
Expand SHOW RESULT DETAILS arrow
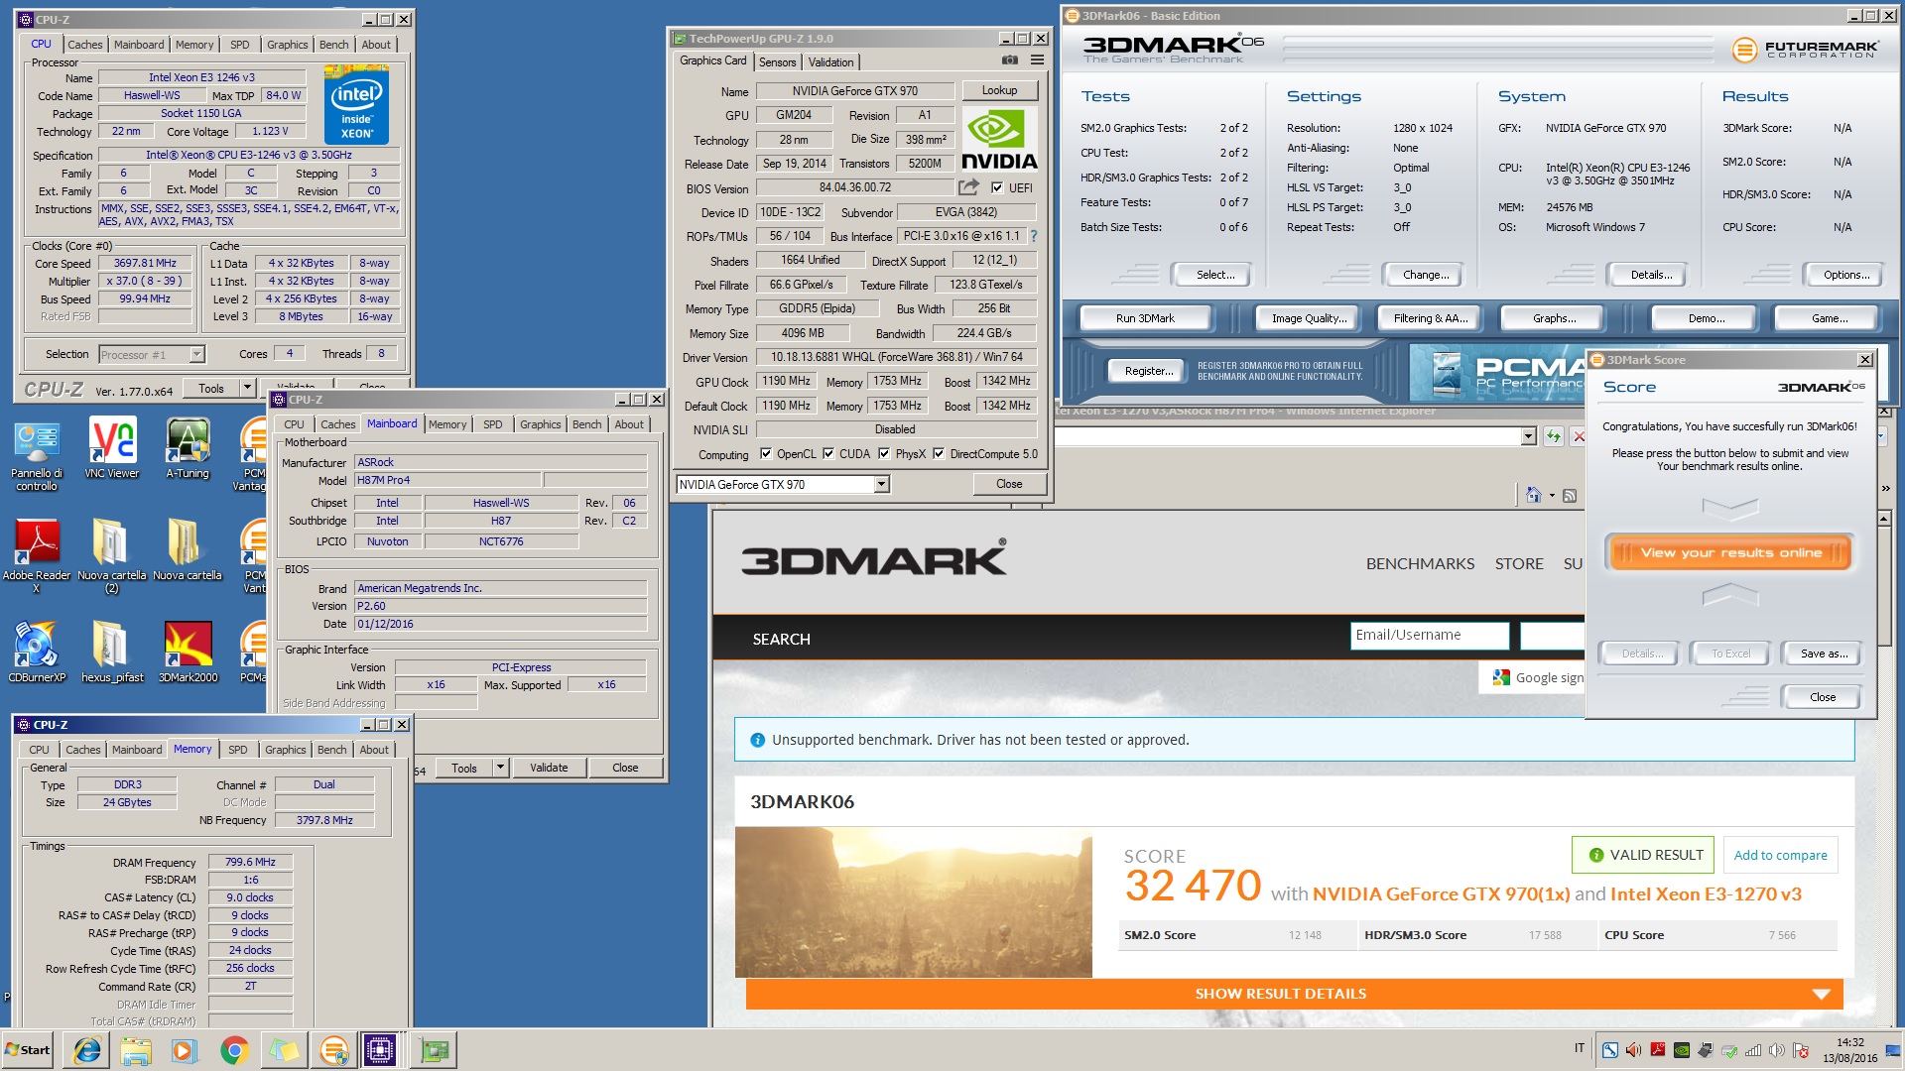tap(1821, 994)
